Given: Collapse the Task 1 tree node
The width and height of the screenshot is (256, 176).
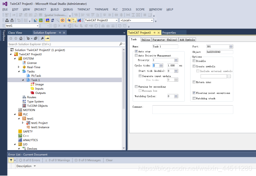Looking at the screenshot, I should 23,80.
